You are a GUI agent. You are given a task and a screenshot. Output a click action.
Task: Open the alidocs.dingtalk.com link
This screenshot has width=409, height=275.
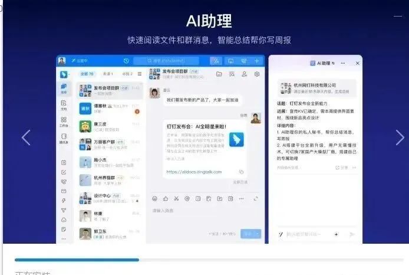tap(194, 172)
